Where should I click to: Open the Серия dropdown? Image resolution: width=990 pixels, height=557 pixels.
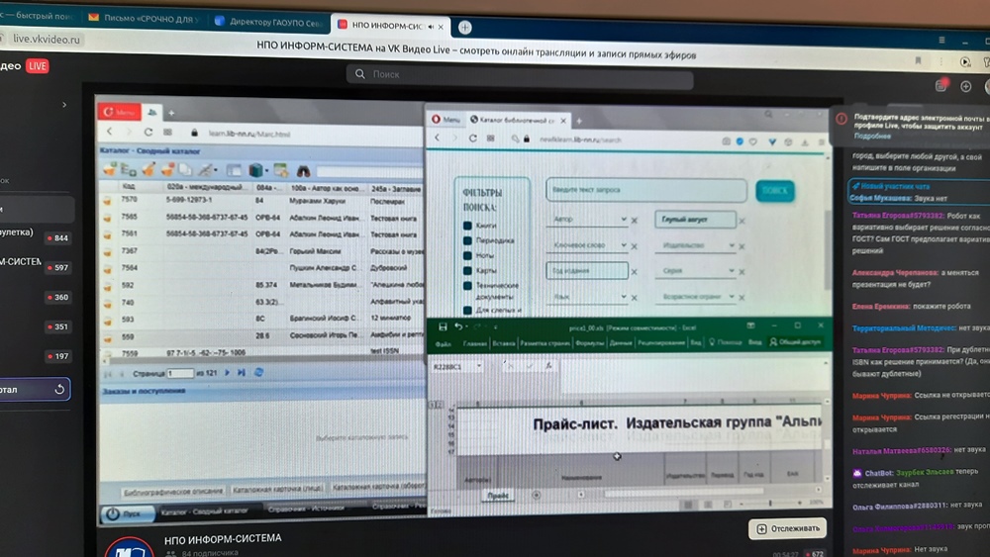[732, 271]
